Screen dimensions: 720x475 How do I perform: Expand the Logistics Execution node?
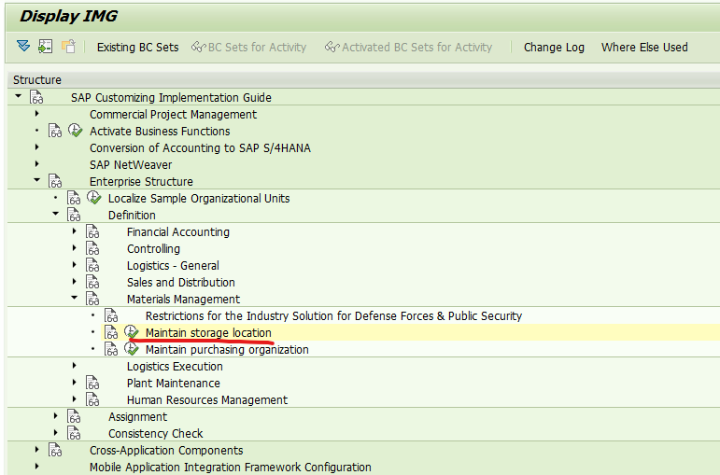point(75,365)
